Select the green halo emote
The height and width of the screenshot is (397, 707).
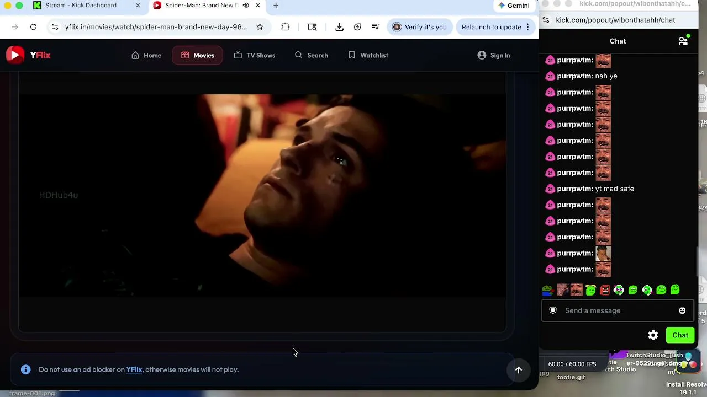pos(590,290)
